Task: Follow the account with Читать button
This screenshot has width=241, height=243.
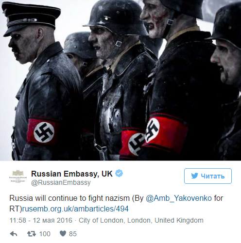Action: 208,176
